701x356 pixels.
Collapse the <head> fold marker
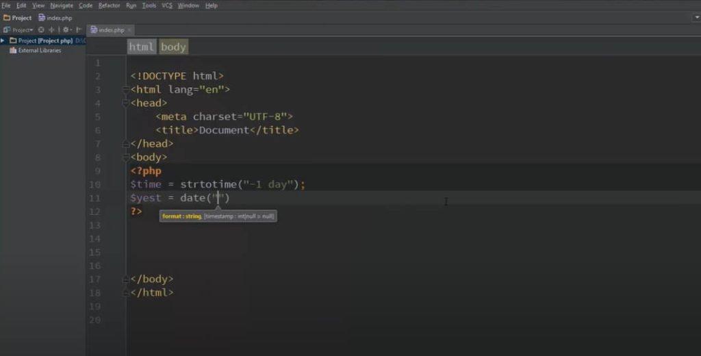click(126, 103)
